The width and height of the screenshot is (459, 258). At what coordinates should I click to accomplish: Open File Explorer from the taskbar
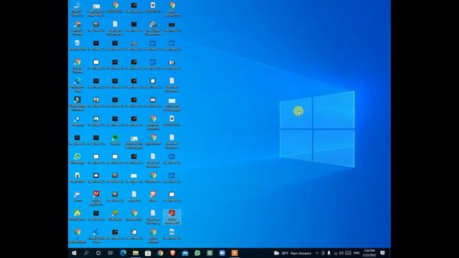point(136,253)
